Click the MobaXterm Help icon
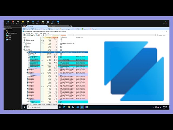 click(58, 22)
